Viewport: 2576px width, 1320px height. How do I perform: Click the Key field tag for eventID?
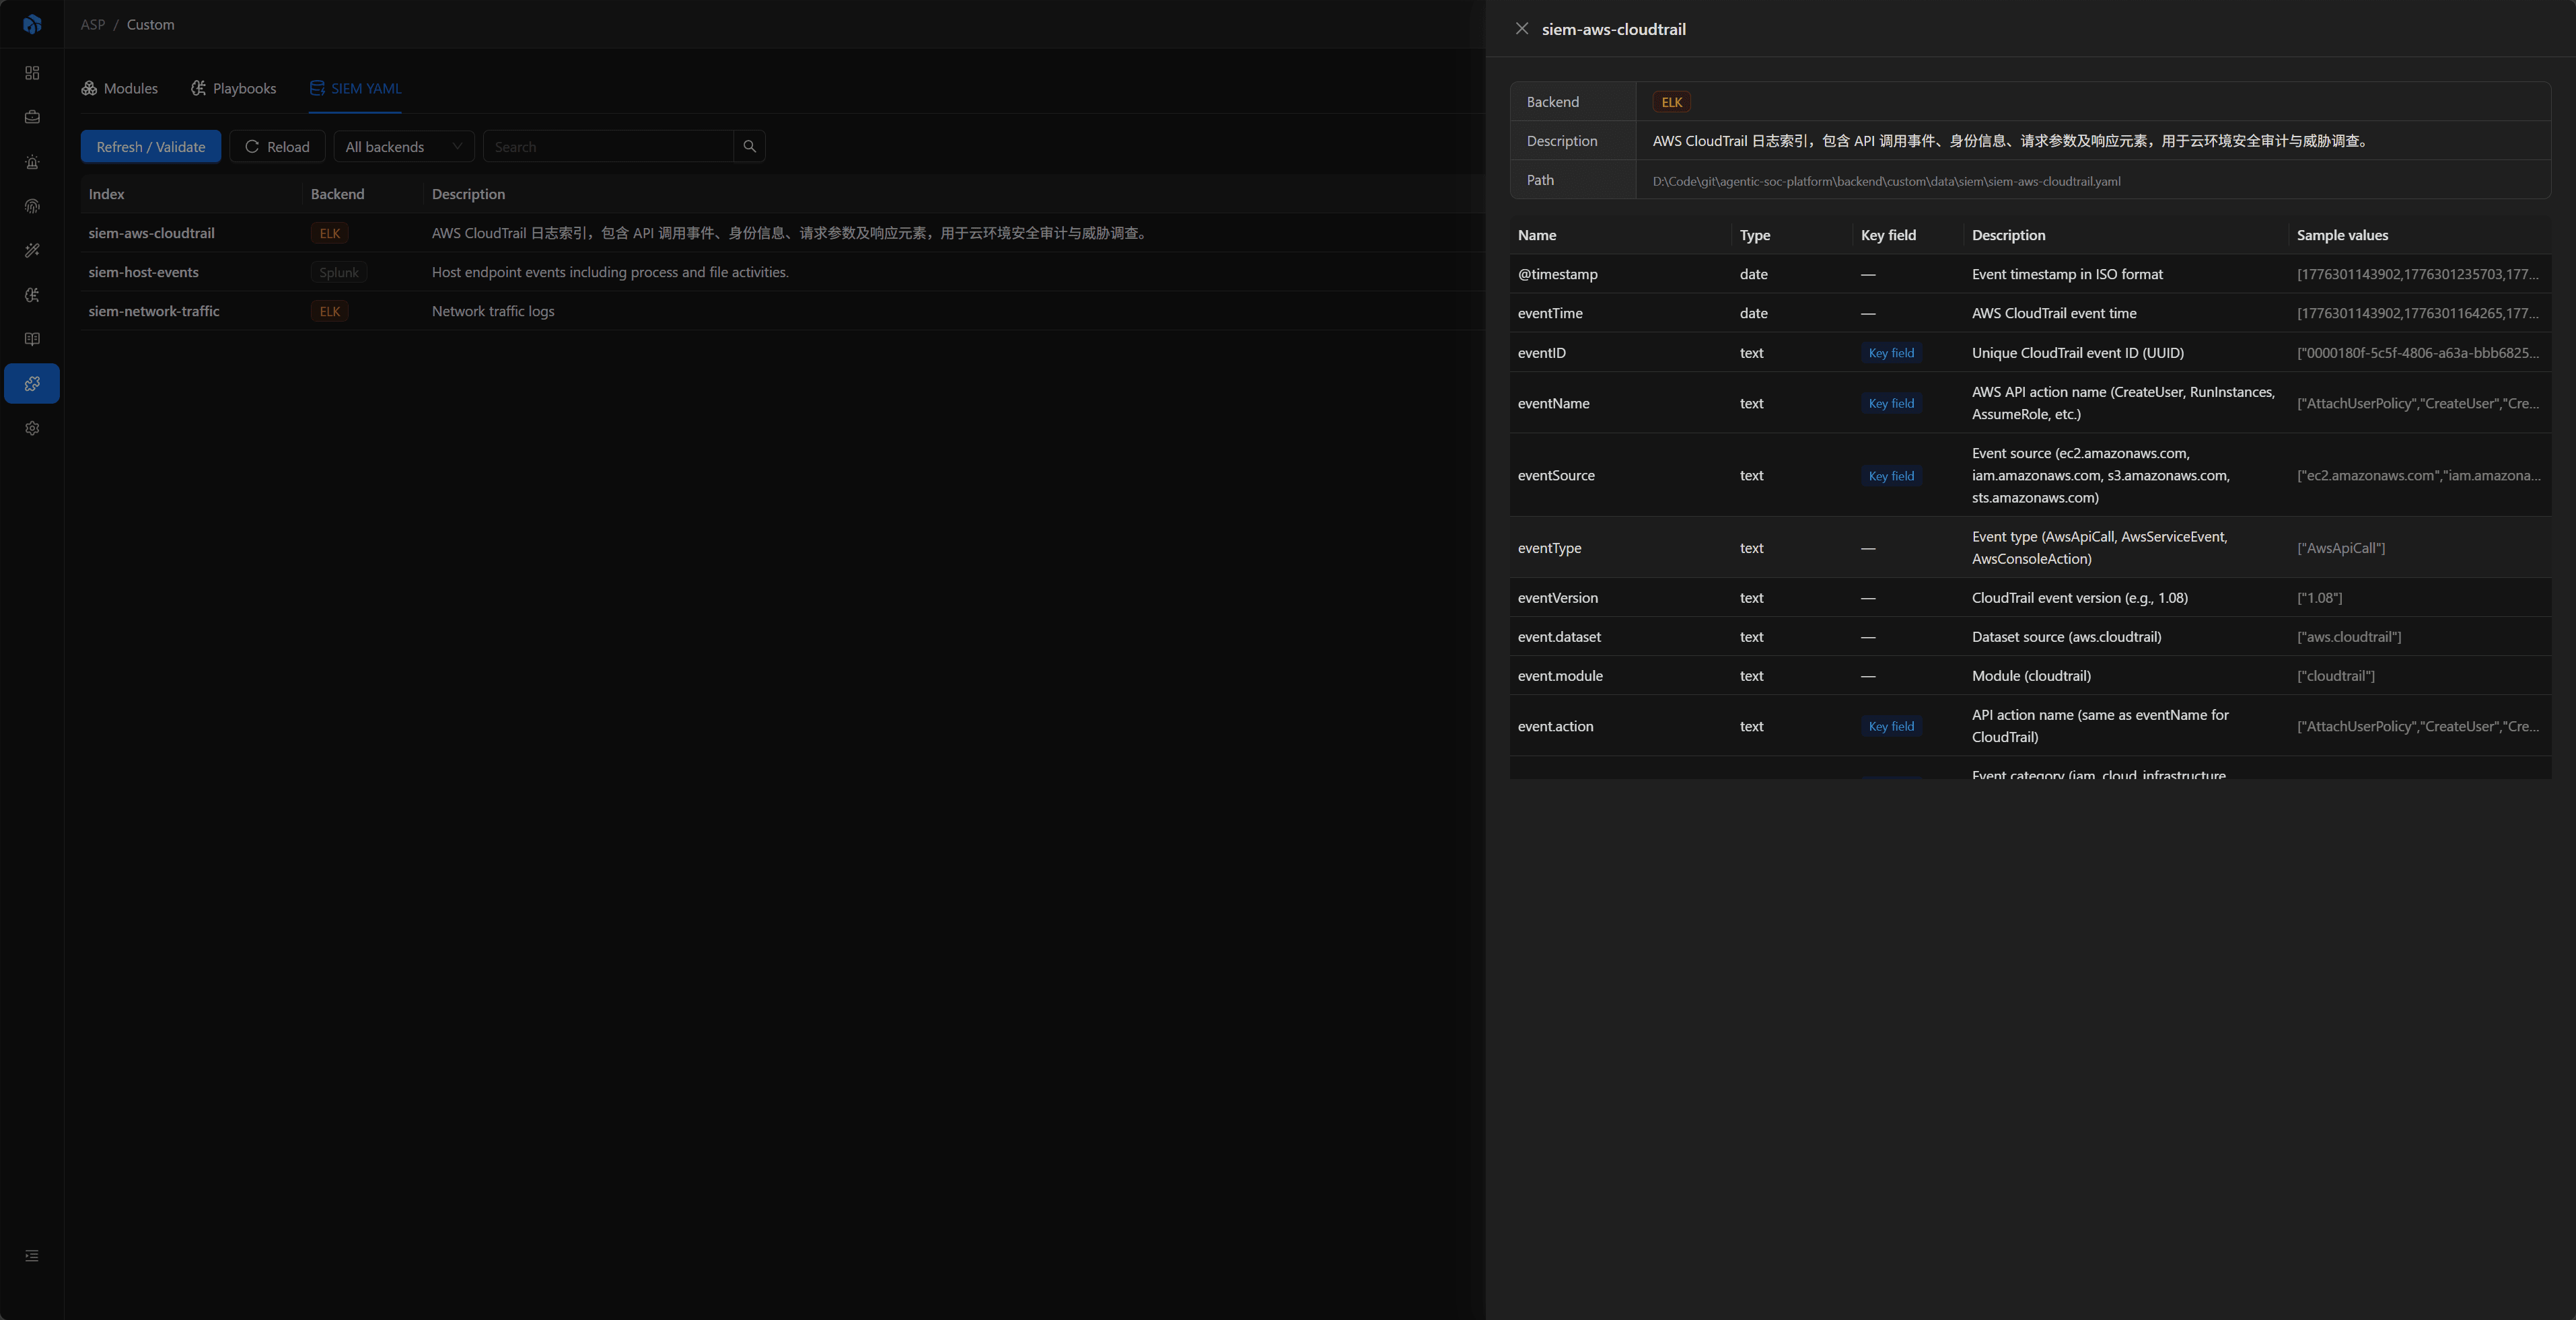(1891, 353)
